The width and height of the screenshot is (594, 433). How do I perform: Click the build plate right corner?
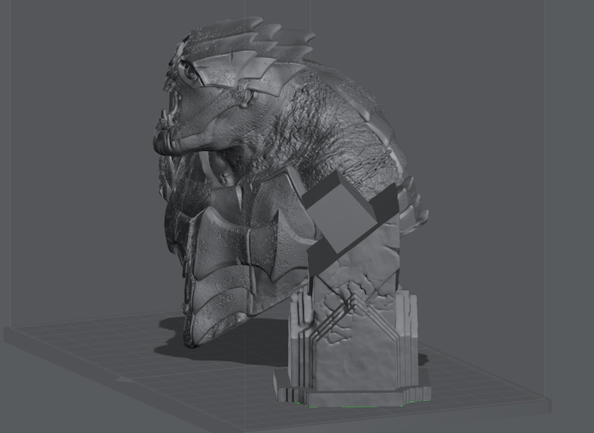click(x=546, y=403)
